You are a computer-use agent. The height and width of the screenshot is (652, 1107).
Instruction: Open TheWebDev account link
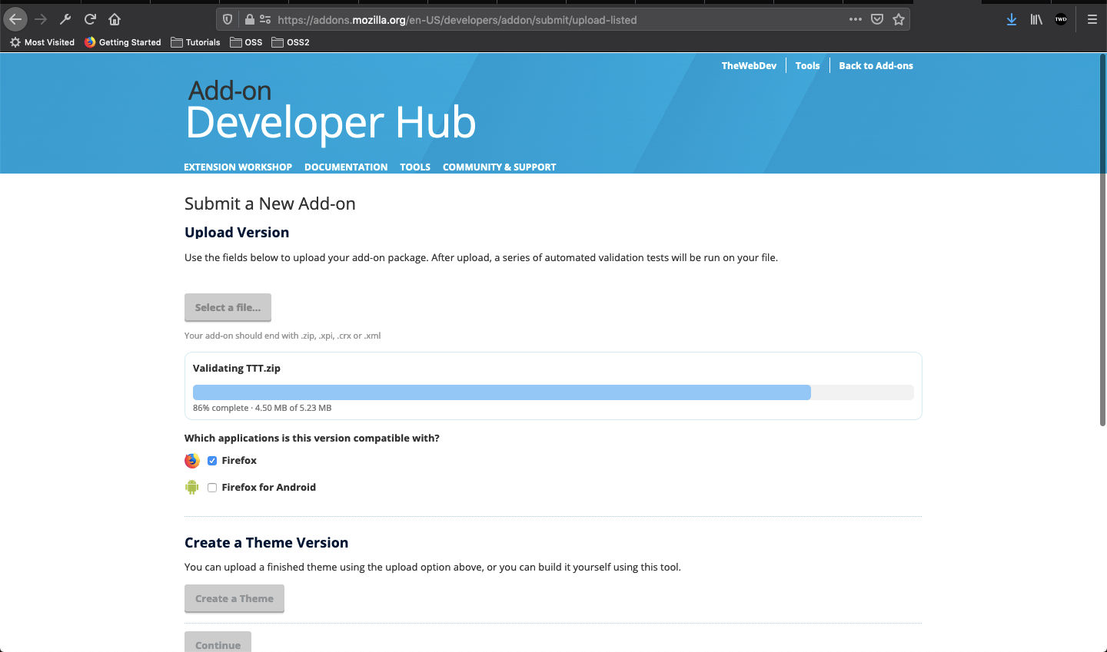(x=749, y=65)
